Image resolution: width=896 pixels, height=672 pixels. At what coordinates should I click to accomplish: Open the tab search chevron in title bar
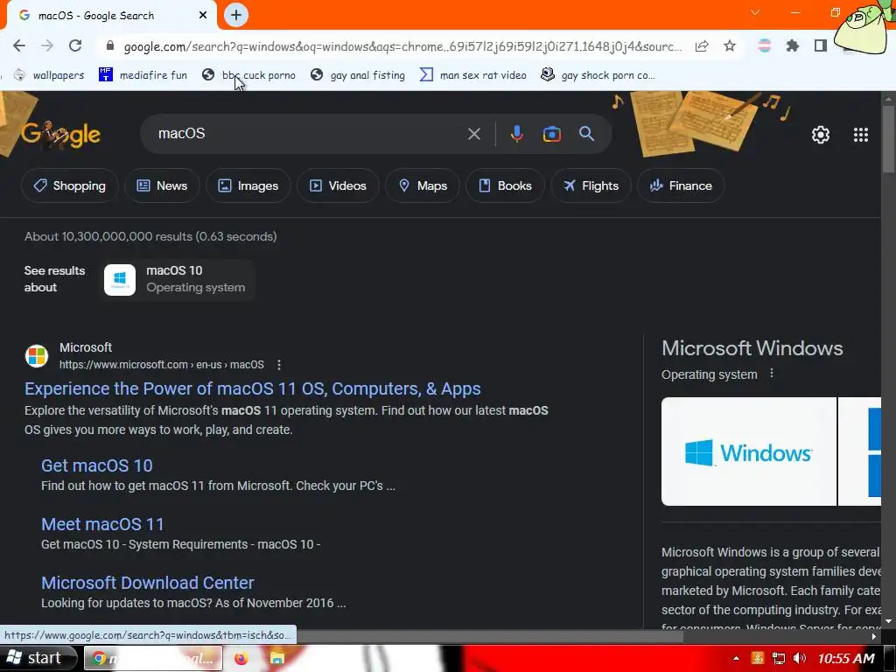[755, 12]
